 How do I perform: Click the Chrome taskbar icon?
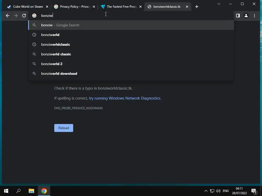44,191
